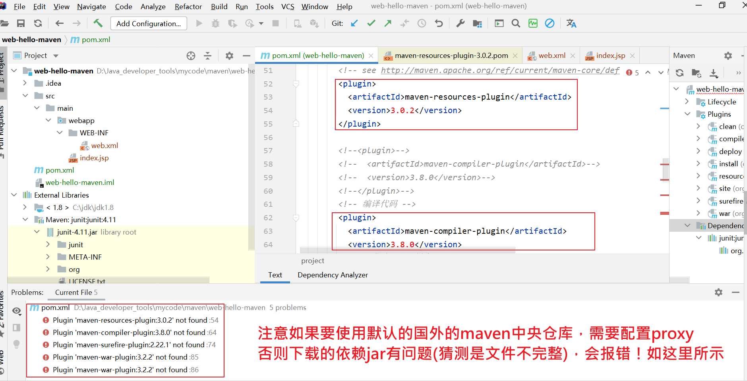Screen dimensions: 747x381
Task: Click error count indicator showing 5
Action: click(x=633, y=73)
